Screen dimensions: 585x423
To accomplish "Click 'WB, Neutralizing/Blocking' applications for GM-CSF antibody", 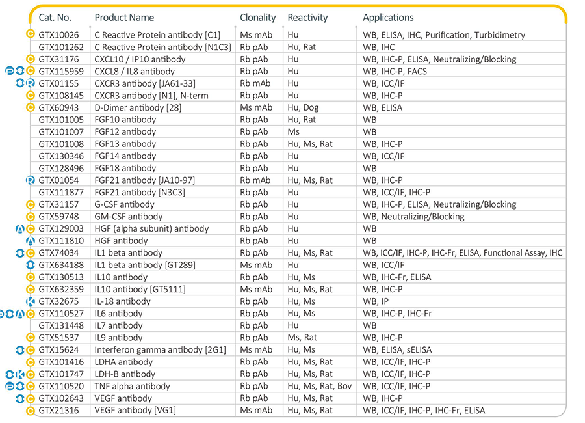I will pos(414,216).
